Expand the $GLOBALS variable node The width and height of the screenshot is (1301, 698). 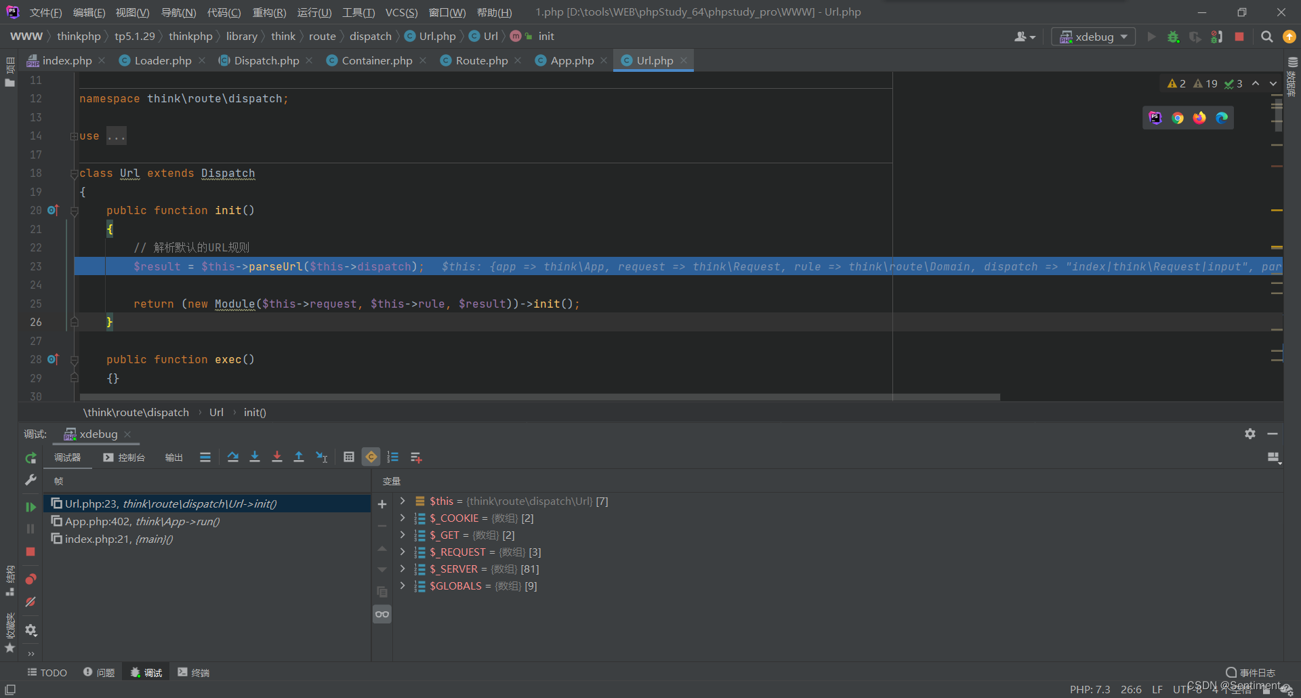coord(402,586)
